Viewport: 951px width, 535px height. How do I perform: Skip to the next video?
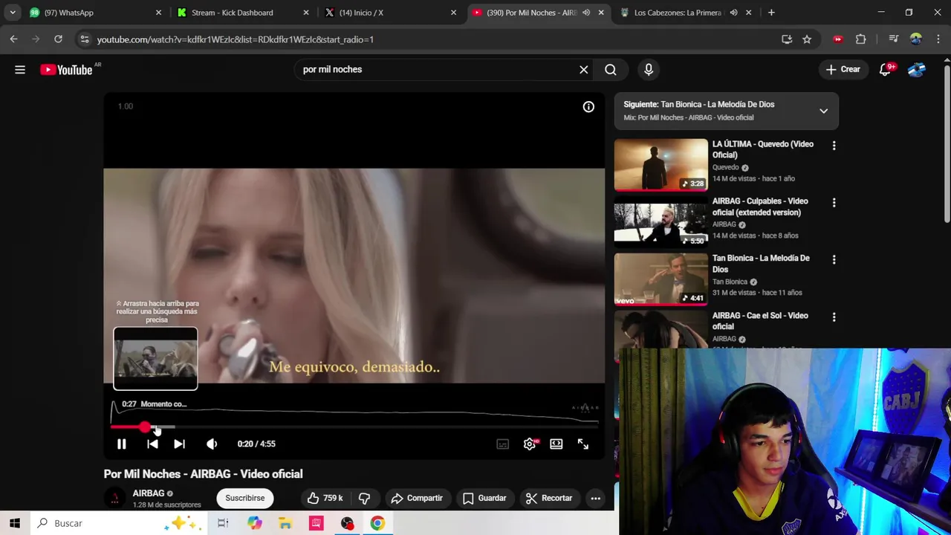point(179,444)
